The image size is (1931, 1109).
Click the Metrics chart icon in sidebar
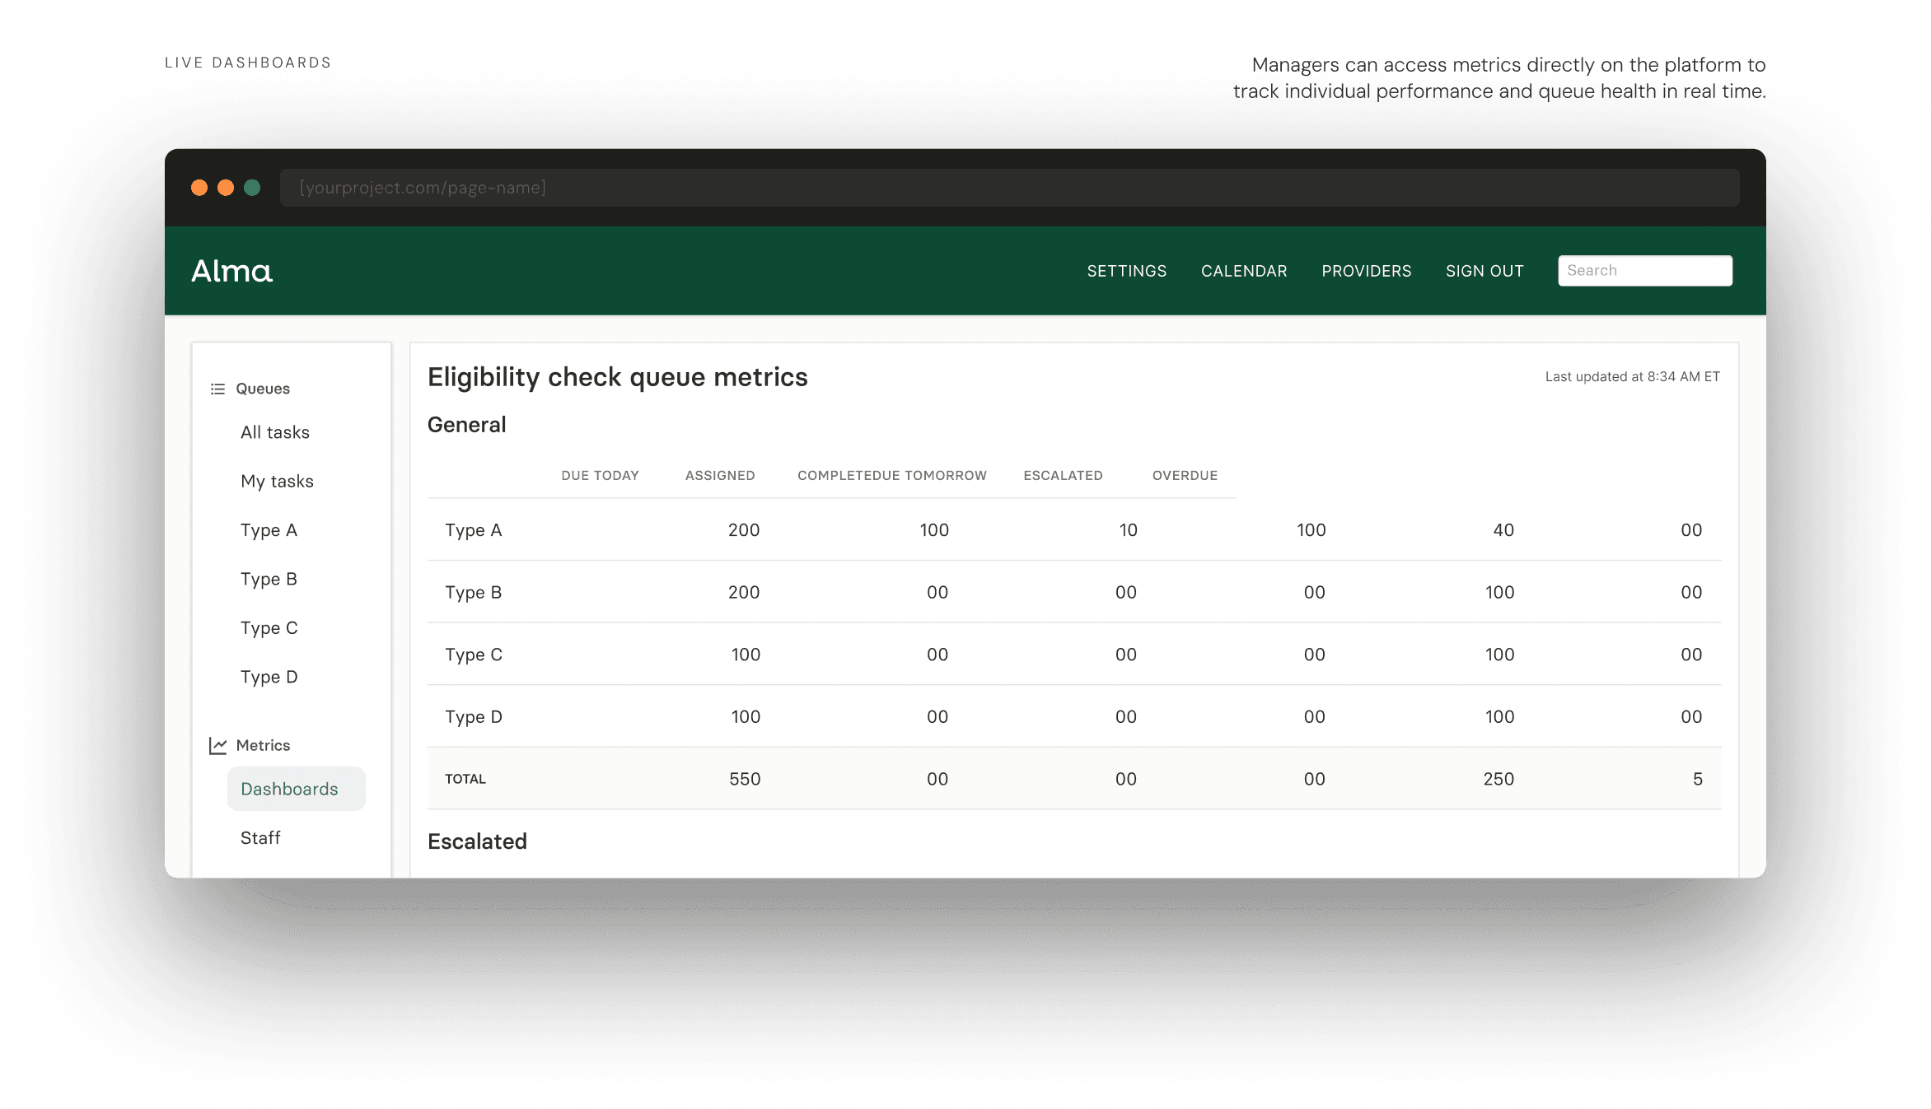tap(217, 746)
